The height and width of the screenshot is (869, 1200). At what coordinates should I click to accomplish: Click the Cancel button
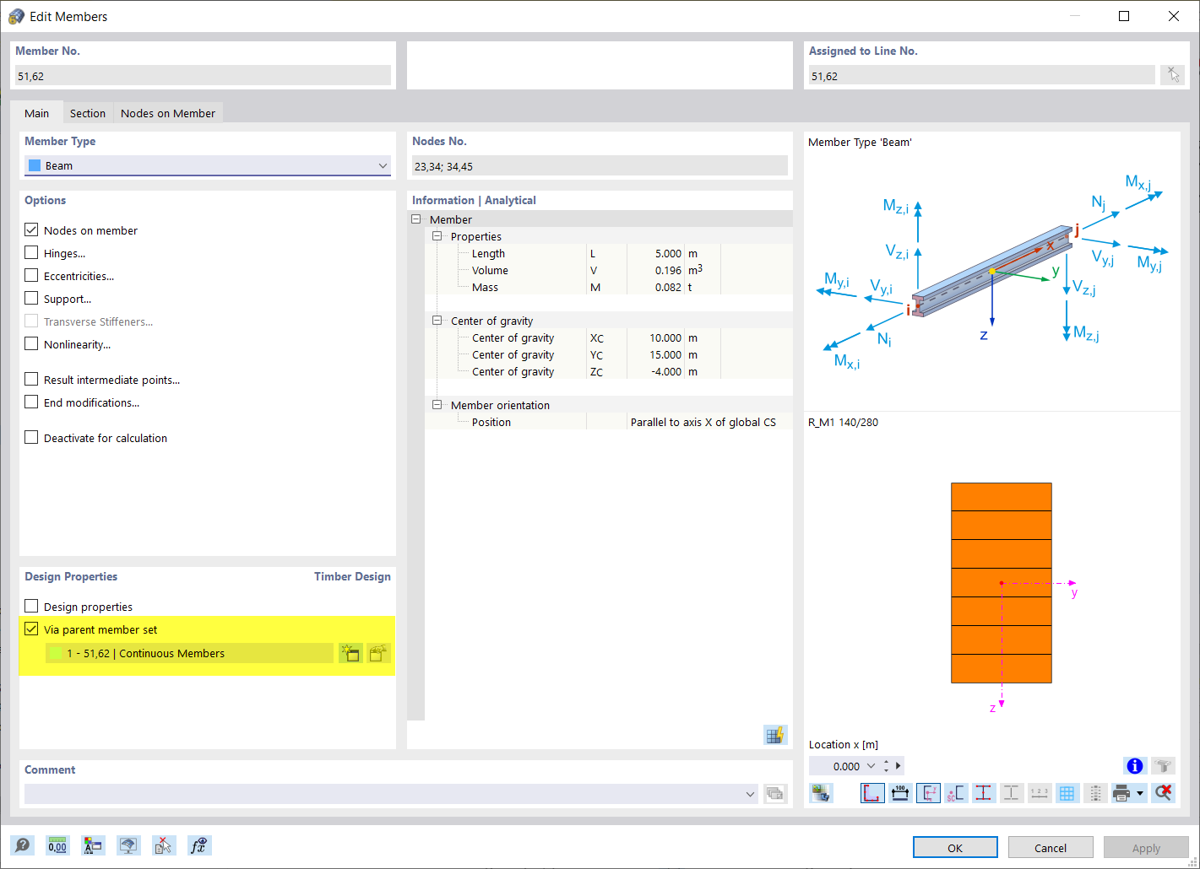click(1051, 847)
